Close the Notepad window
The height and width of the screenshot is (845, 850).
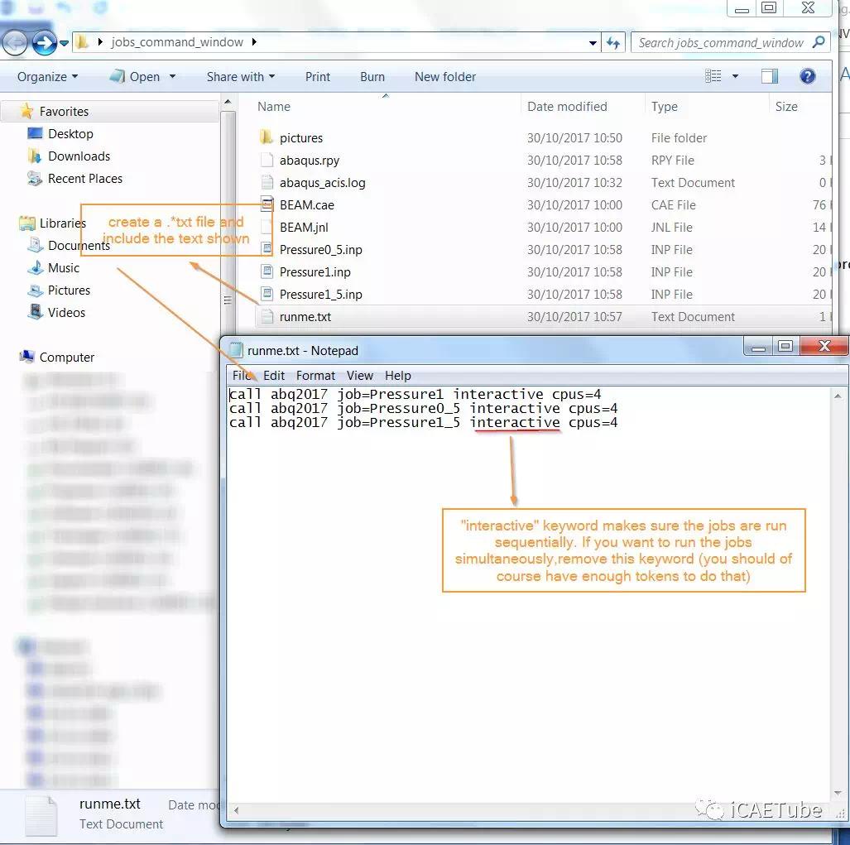[824, 346]
